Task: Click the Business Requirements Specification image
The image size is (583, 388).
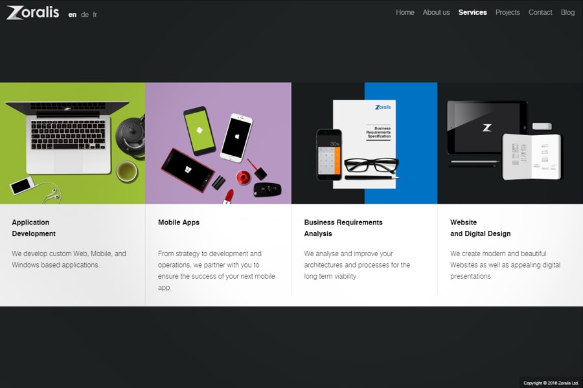Action: [364, 143]
